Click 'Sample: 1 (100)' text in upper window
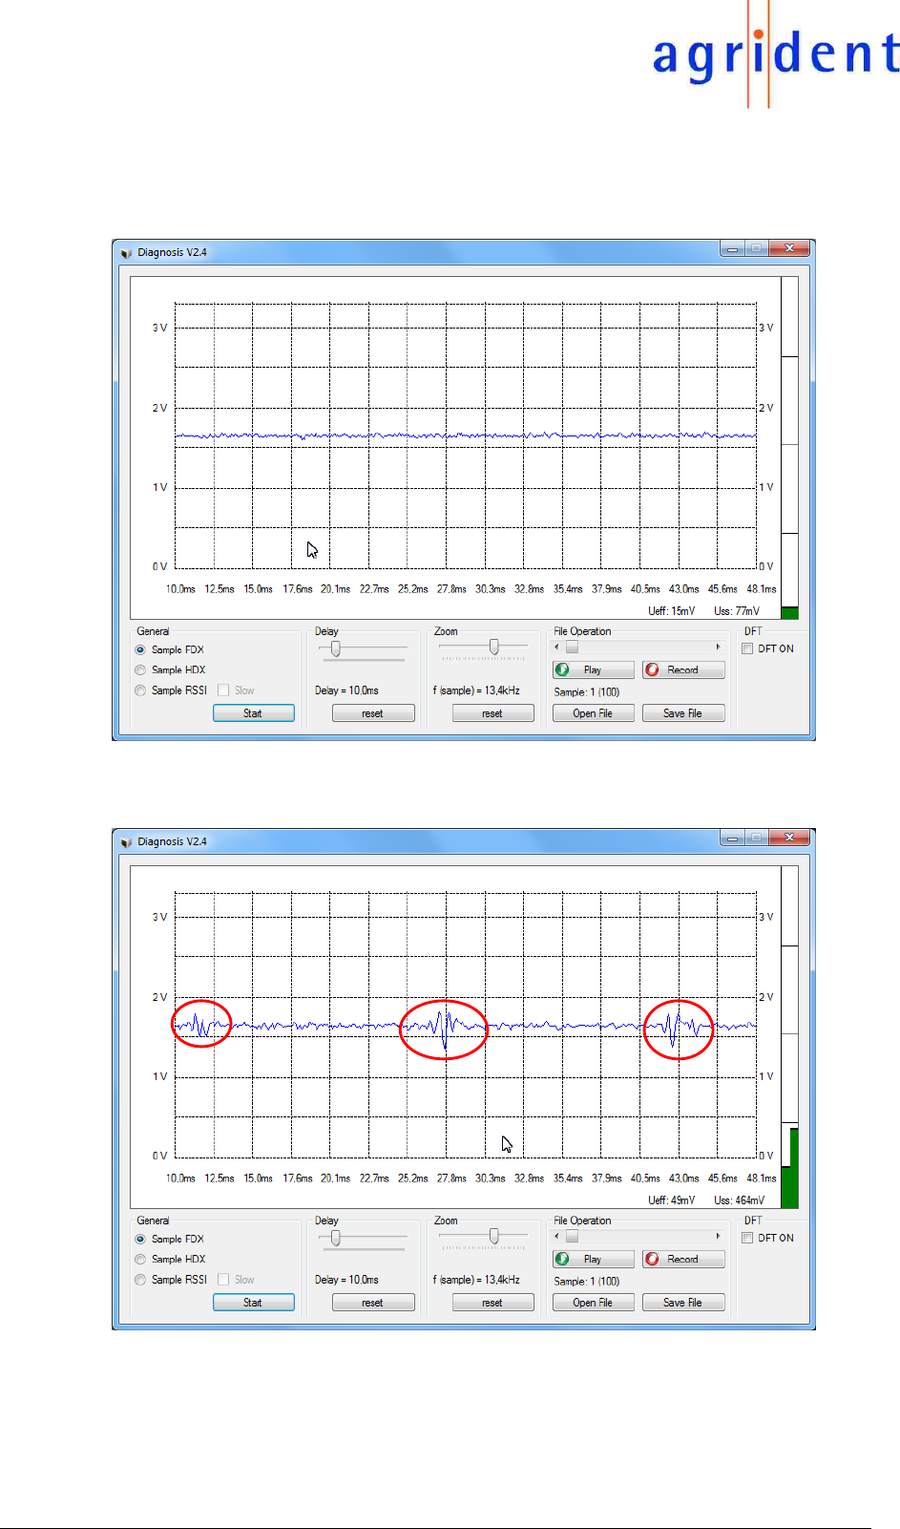The width and height of the screenshot is (900, 1529). [x=587, y=692]
